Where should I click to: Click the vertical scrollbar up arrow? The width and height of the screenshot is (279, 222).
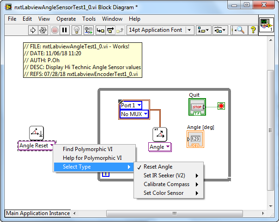coord(271,40)
